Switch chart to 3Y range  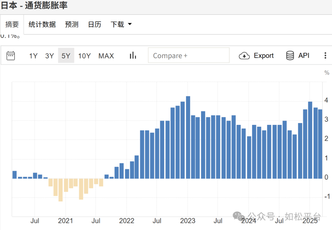pyautogui.click(x=49, y=56)
